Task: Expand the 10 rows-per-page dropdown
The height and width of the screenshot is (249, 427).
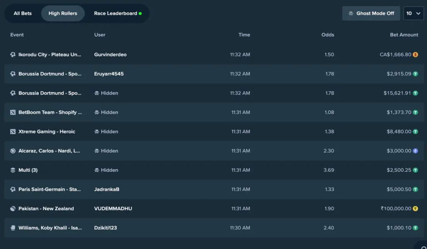Action: 413,13
